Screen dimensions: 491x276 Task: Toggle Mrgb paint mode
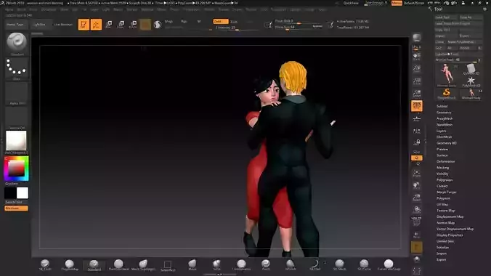click(169, 21)
